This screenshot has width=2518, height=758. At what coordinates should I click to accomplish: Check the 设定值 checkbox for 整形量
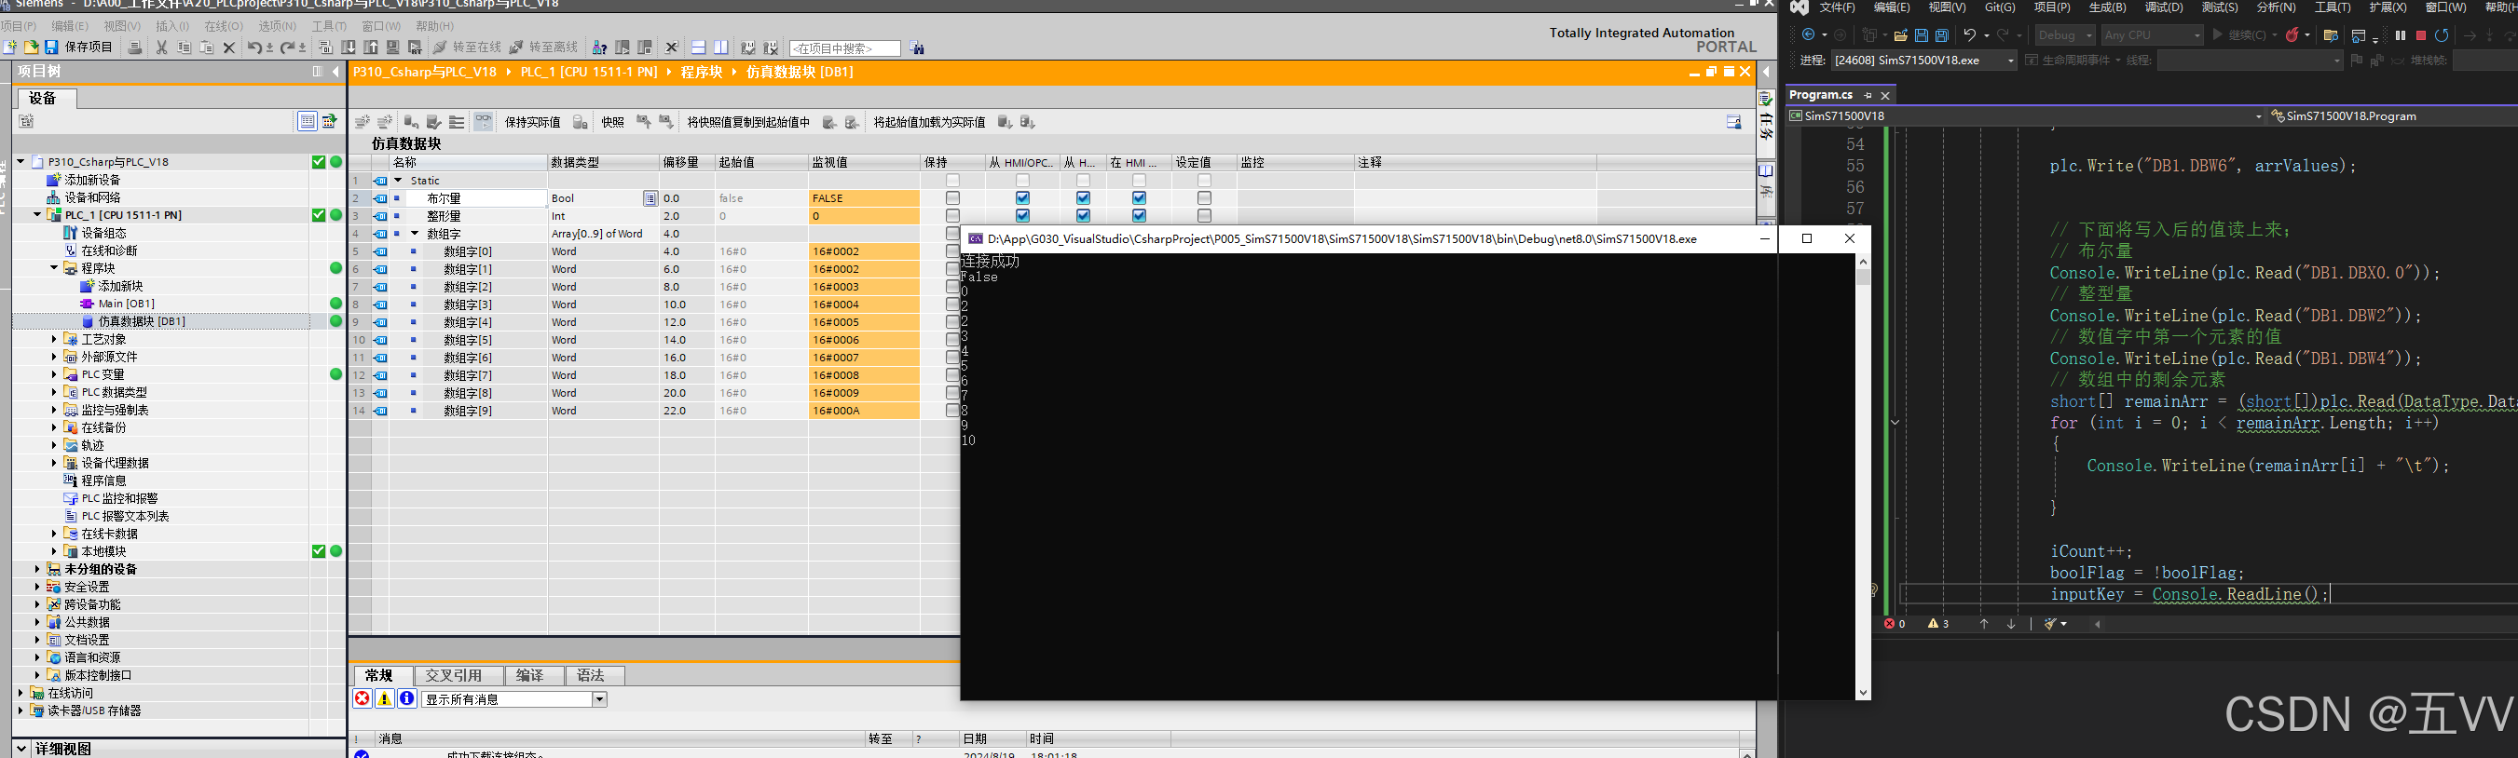tap(1204, 216)
